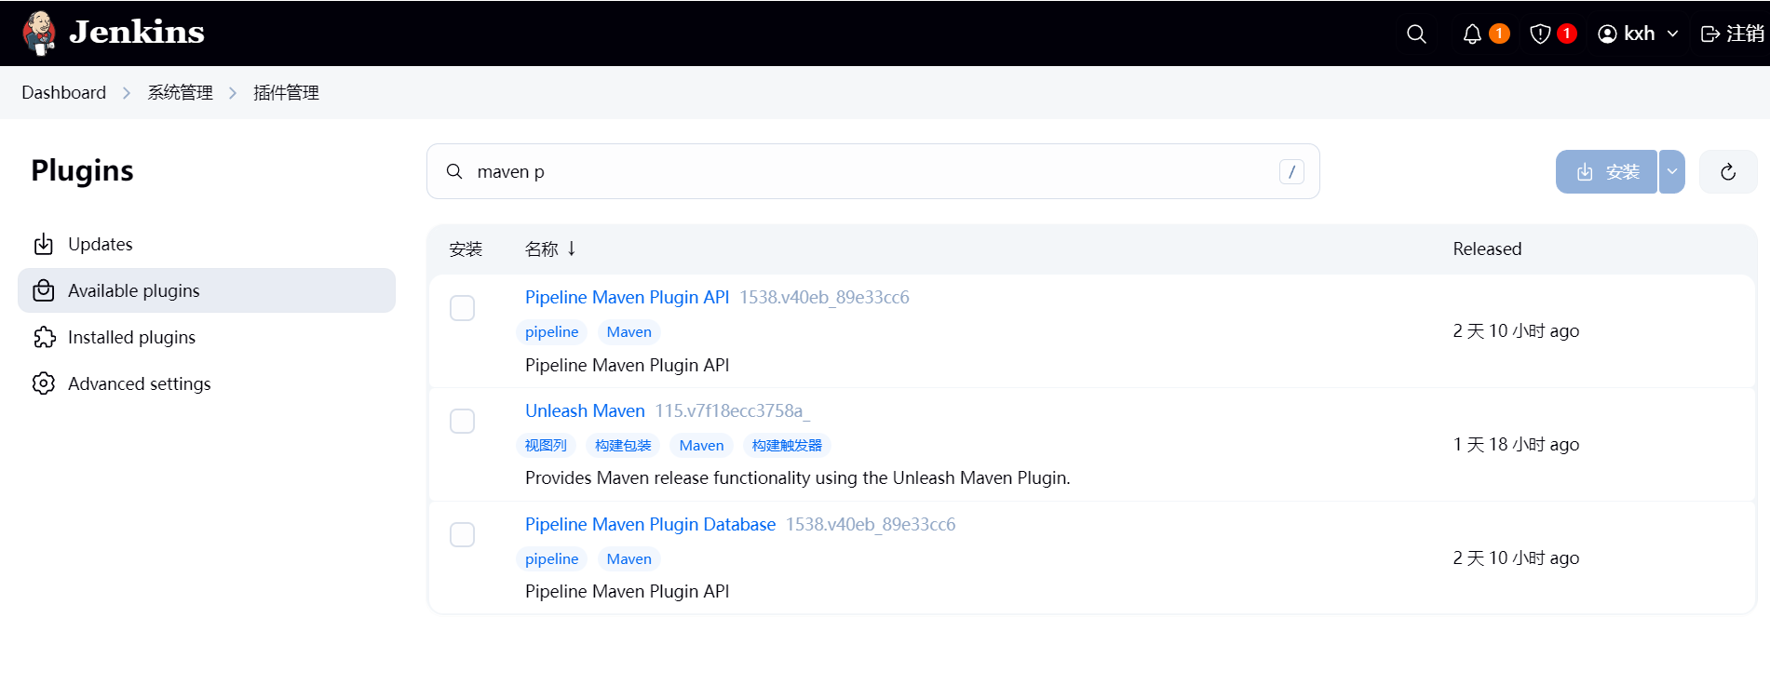Click the plugin search input field

click(872, 171)
